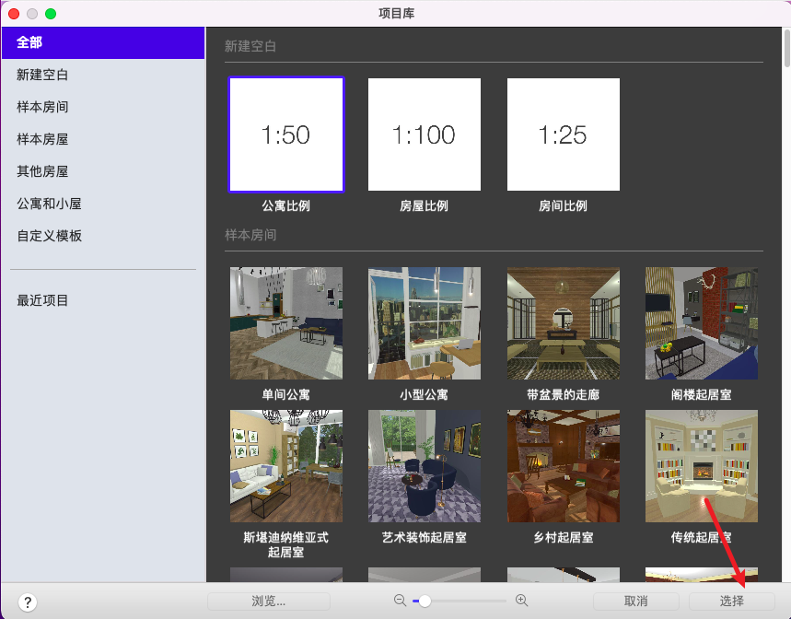Click the 房屋比例 label text
The width and height of the screenshot is (791, 619).
click(425, 205)
